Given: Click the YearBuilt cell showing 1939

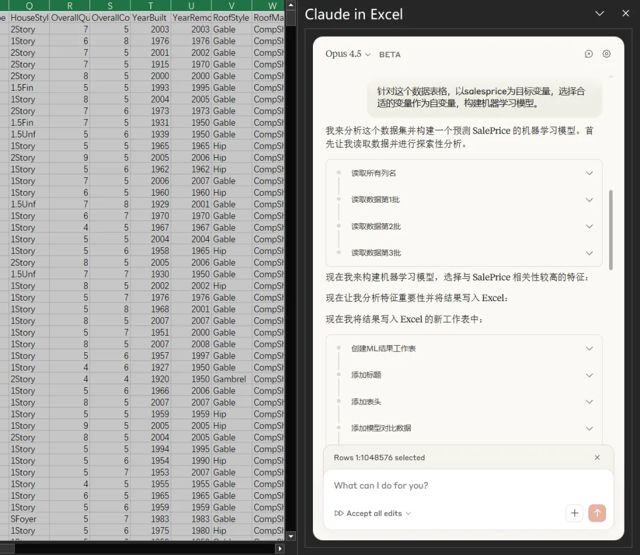Looking at the screenshot, I should click(151, 135).
